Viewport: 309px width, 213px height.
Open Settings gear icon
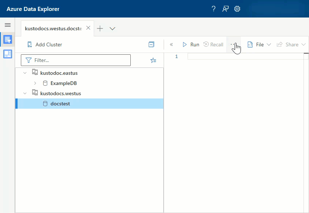[237, 9]
